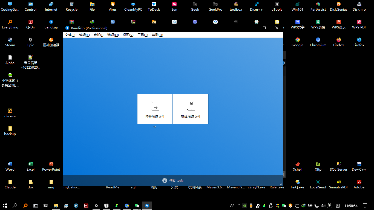Select the PowerPoint desktop shortcut
The width and height of the screenshot is (374, 210).
[x=51, y=166]
